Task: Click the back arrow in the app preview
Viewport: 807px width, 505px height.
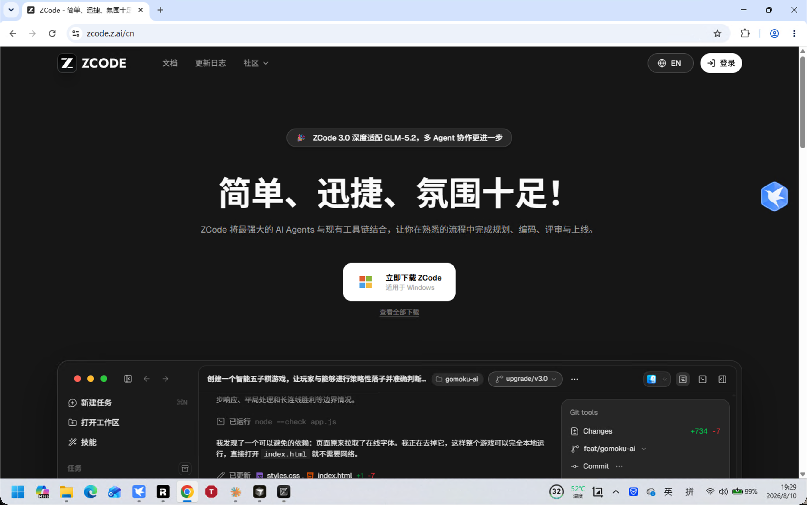Action: coord(147,379)
